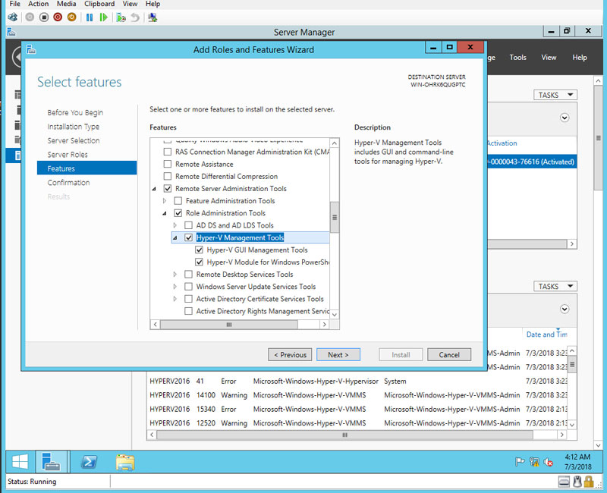
Task: Click the Action Center flag tray icon
Action: click(520, 462)
